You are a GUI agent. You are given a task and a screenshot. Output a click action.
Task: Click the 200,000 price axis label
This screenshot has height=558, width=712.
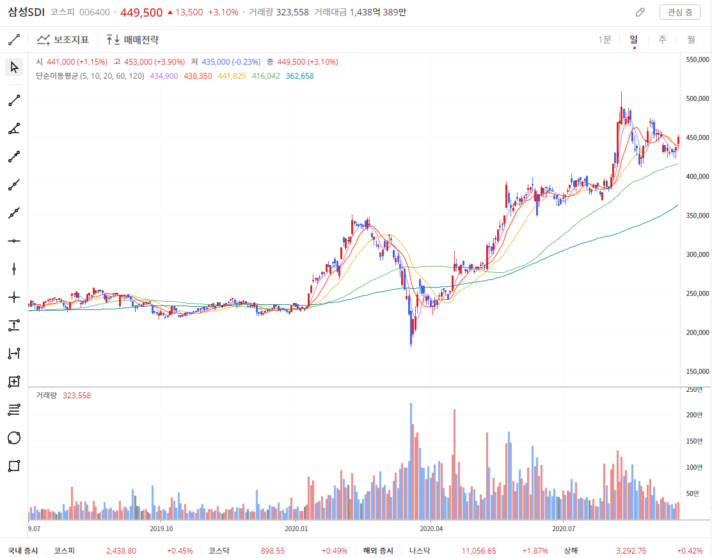(x=697, y=332)
